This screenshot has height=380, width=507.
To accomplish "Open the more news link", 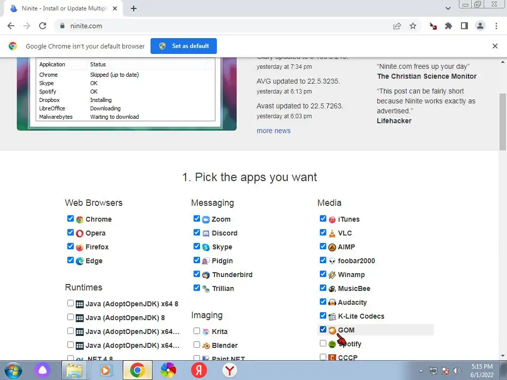I will point(273,131).
